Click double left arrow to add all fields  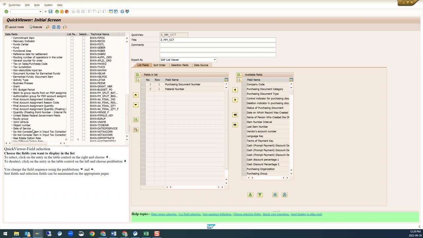[235, 115]
